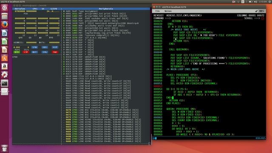Open the session gear menu in top panel
The width and height of the screenshot is (272, 153).
pyautogui.click(x=270, y=2)
